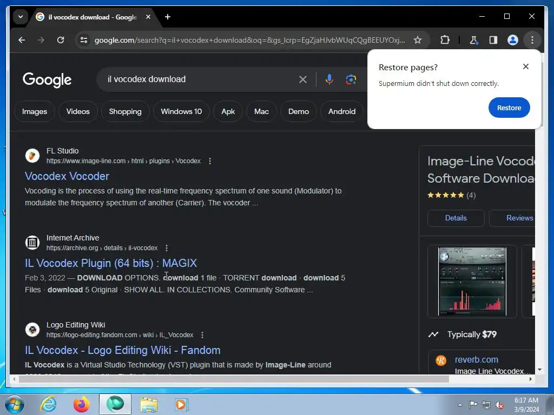Screen dimensions: 554x415
Task: Filter results by Images
Action: click(34, 111)
